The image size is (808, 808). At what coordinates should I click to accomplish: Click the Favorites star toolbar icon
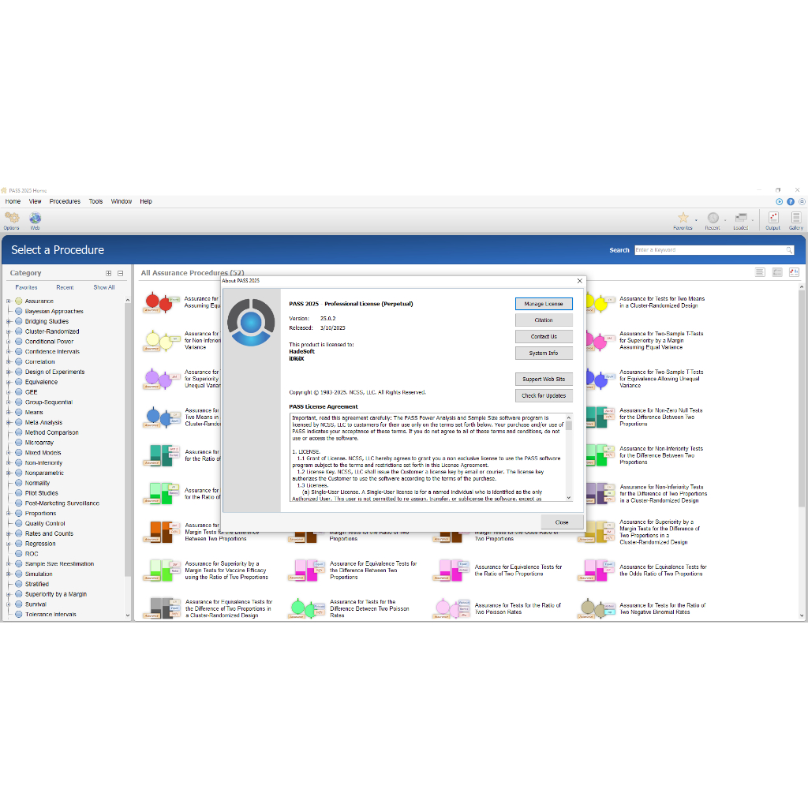(x=683, y=221)
